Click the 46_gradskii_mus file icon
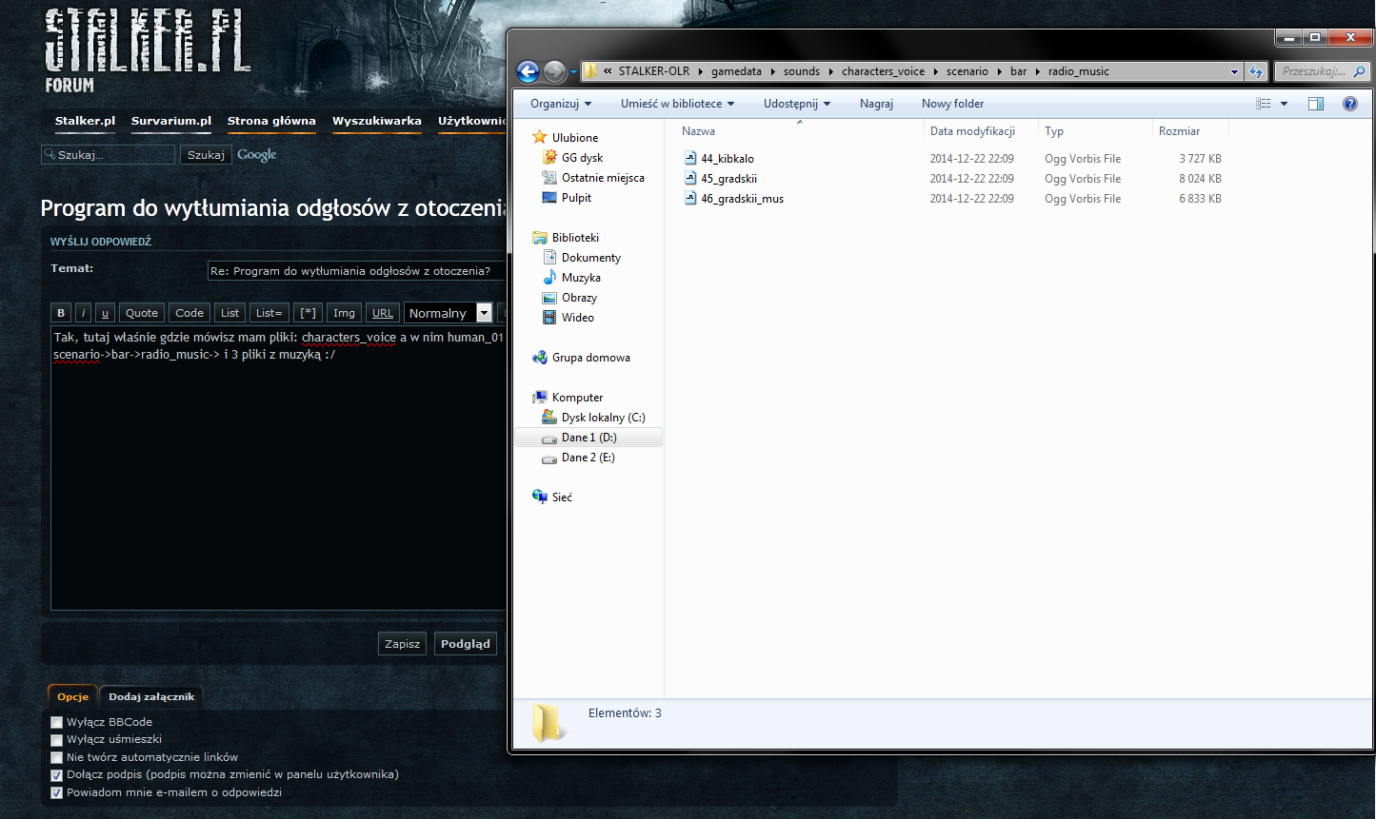Screen dimensions: 1376x819 (x=690, y=198)
